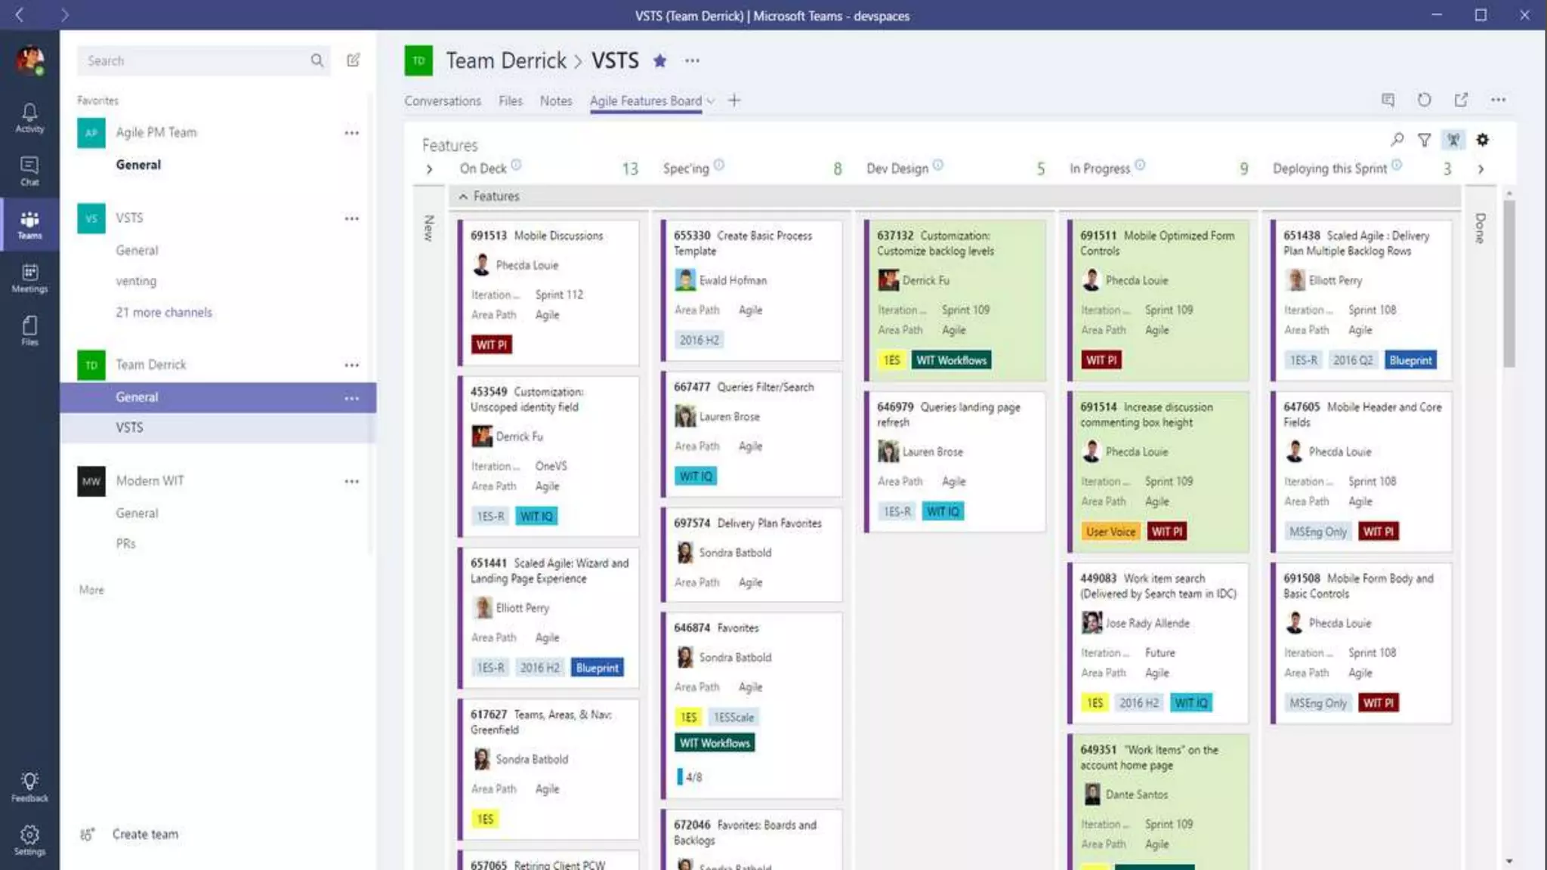Click the Create team button

click(x=145, y=834)
